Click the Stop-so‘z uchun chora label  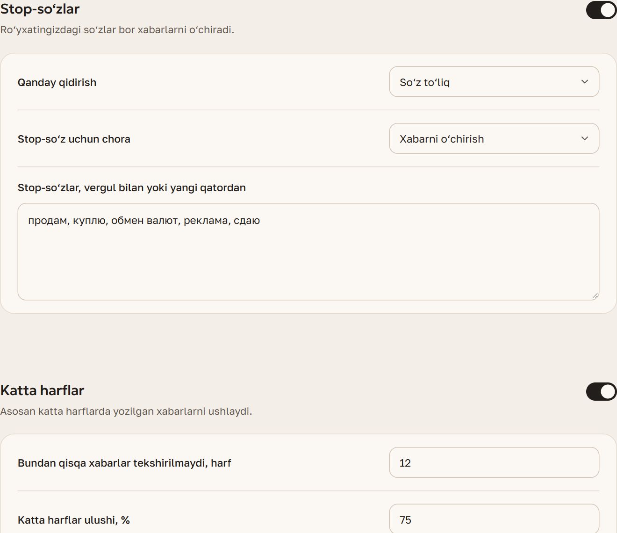[74, 139]
